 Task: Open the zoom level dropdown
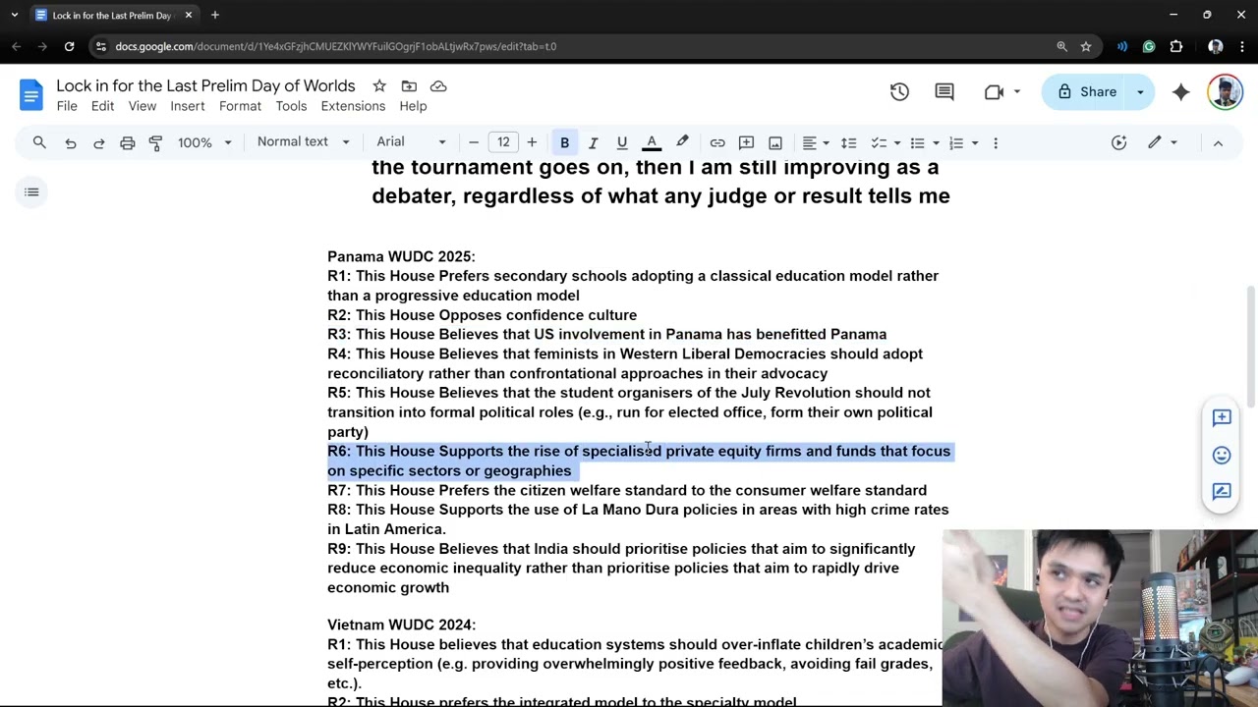click(204, 142)
